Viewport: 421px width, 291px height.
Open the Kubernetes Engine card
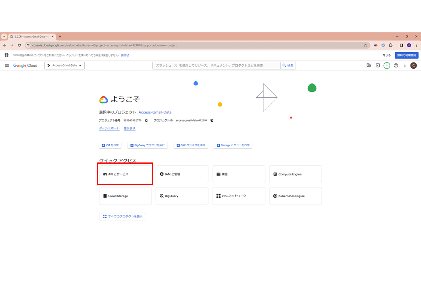pos(296,196)
